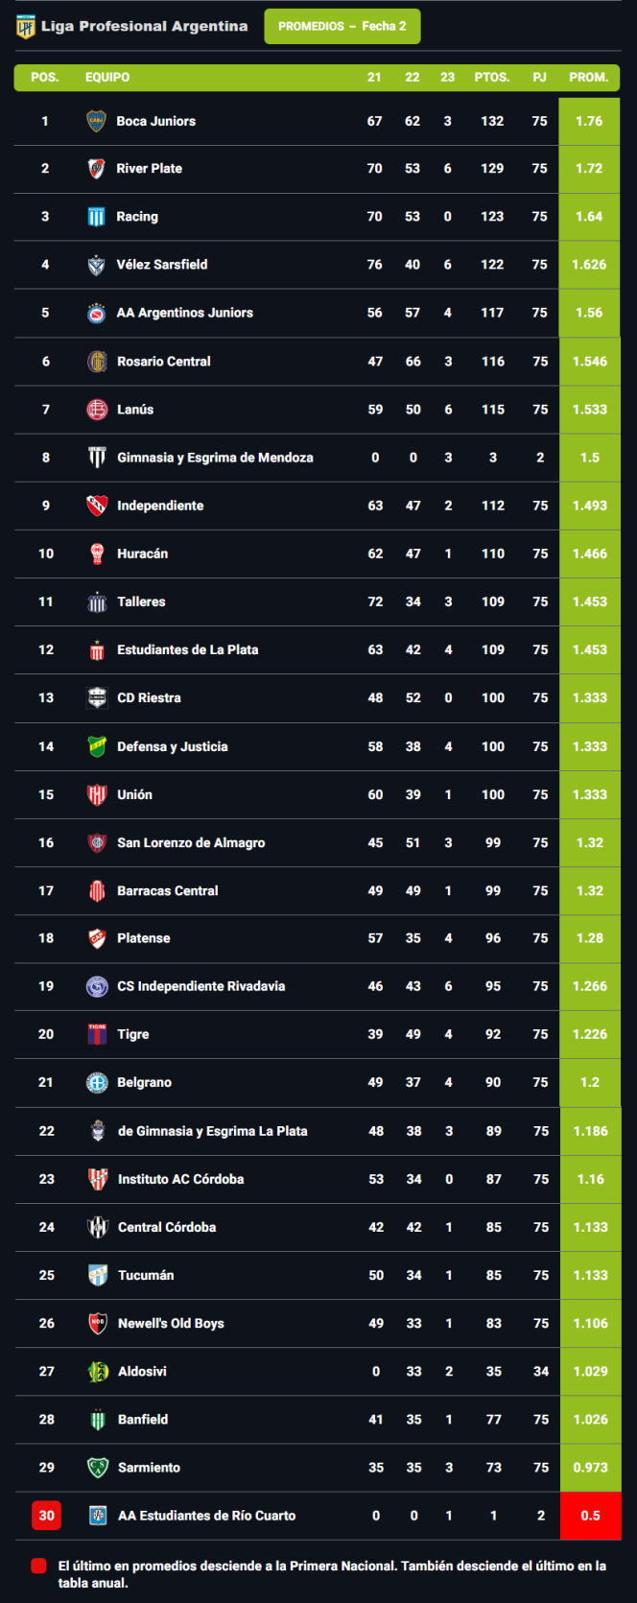This screenshot has width=637, height=1603.
Task: Open the Lanús team link
Action: pos(135,410)
